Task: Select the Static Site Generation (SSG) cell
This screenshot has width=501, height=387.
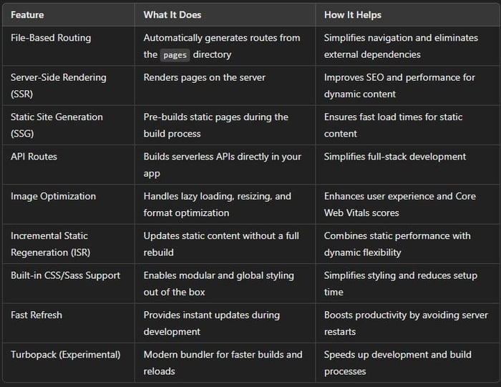Action: click(x=69, y=125)
